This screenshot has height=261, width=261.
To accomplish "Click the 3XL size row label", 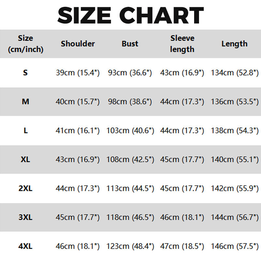I will pyautogui.click(x=25, y=217).
